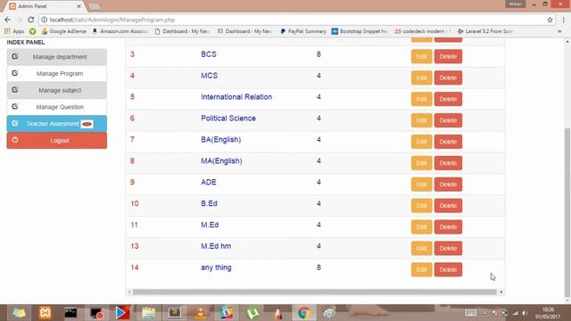571x321 pixels.
Task: Delete the M.Ed hm program
Action: coord(448,248)
